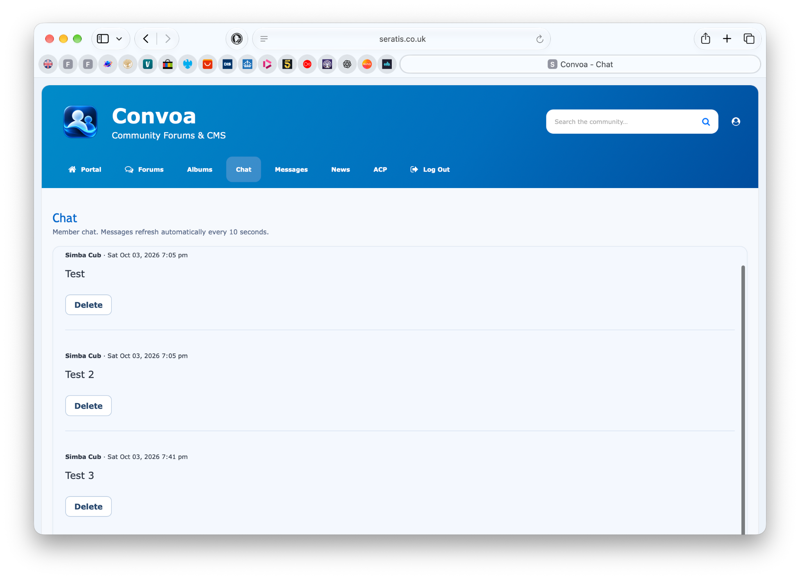Open the News nav item

[340, 169]
